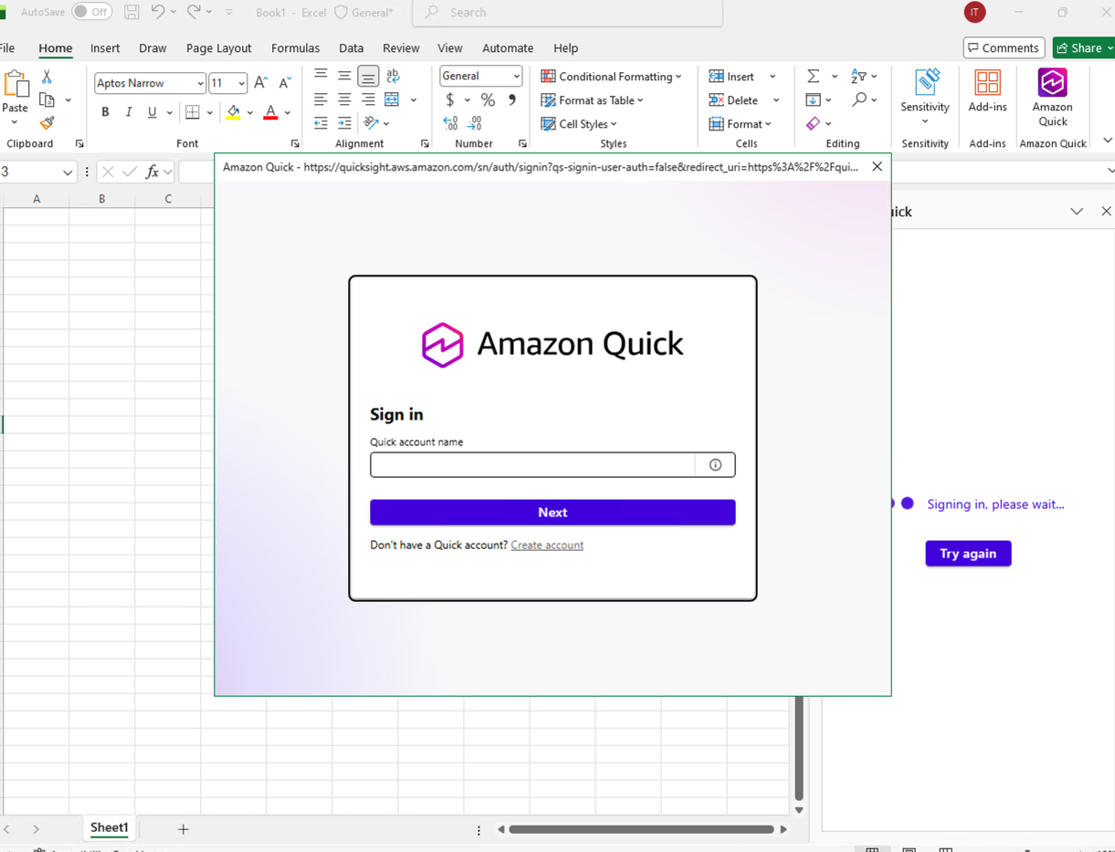Click the horizontal scrollbar thumb

click(641, 829)
